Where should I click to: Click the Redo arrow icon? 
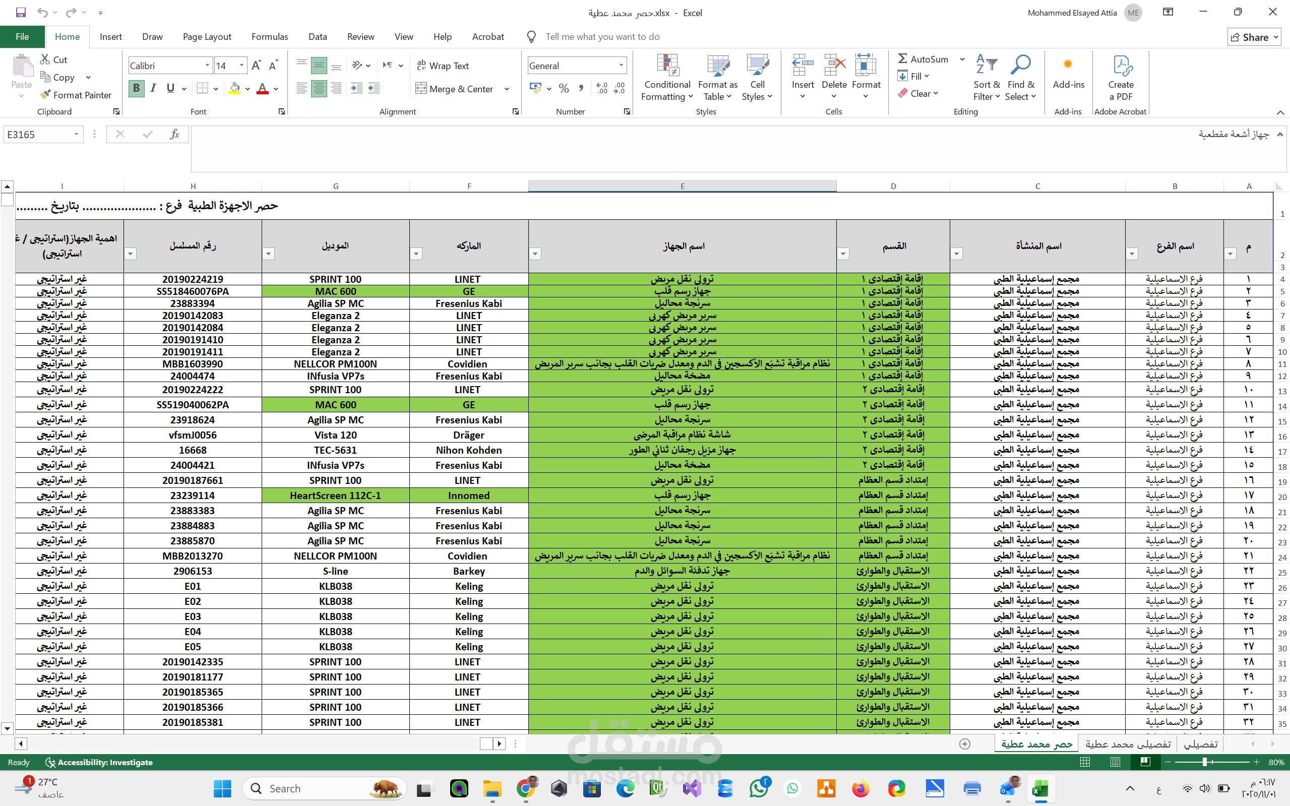(71, 12)
